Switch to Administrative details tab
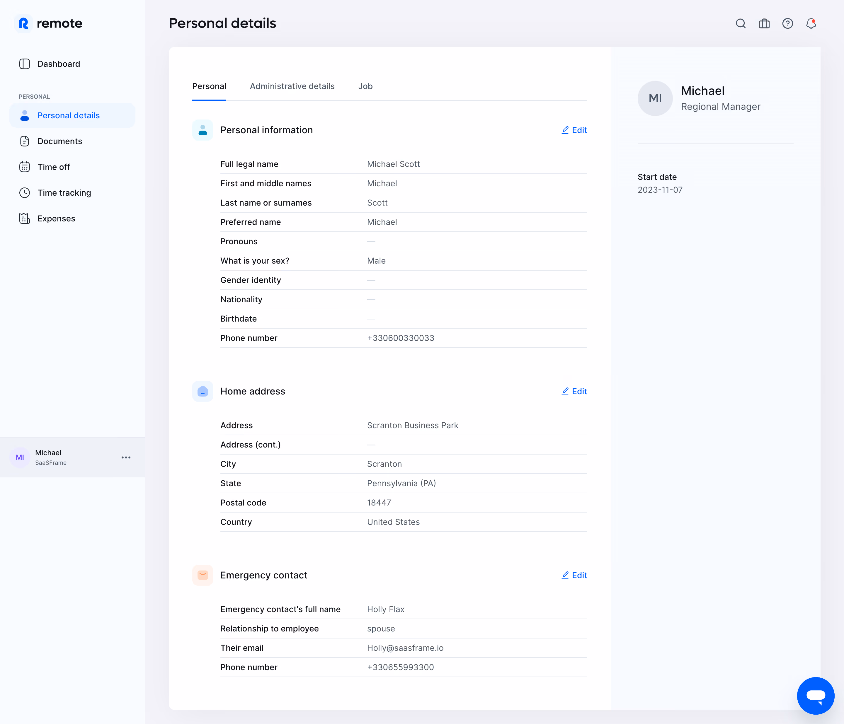The image size is (844, 724). coord(292,86)
